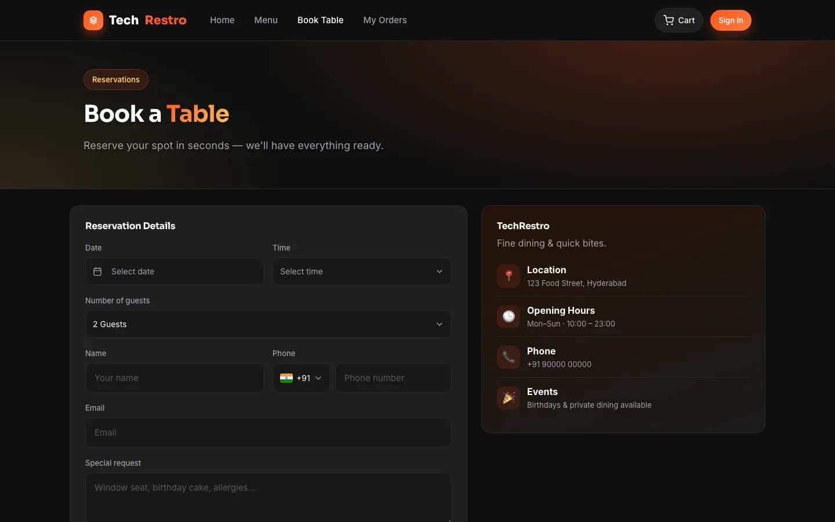
Task: Click the Tech Restro brand name
Action: pos(147,20)
